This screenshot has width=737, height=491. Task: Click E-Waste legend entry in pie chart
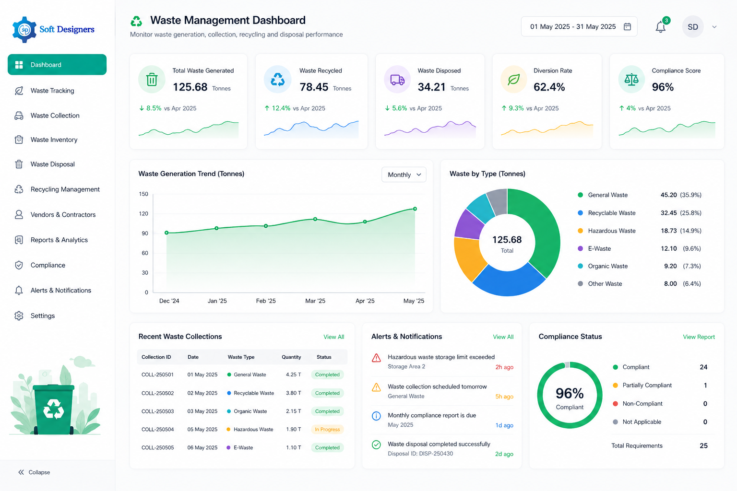coord(639,248)
